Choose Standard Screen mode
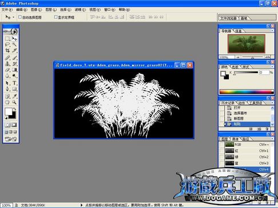This screenshot has height=208, width=278. (x=7, y=132)
